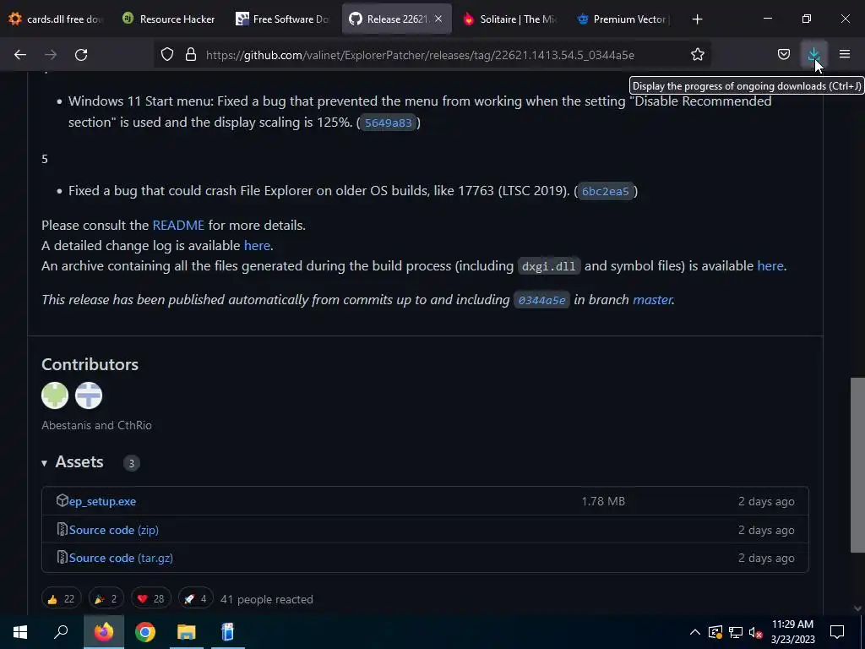The image size is (865, 649).
Task: Click the network tray icon
Action: pos(736,632)
